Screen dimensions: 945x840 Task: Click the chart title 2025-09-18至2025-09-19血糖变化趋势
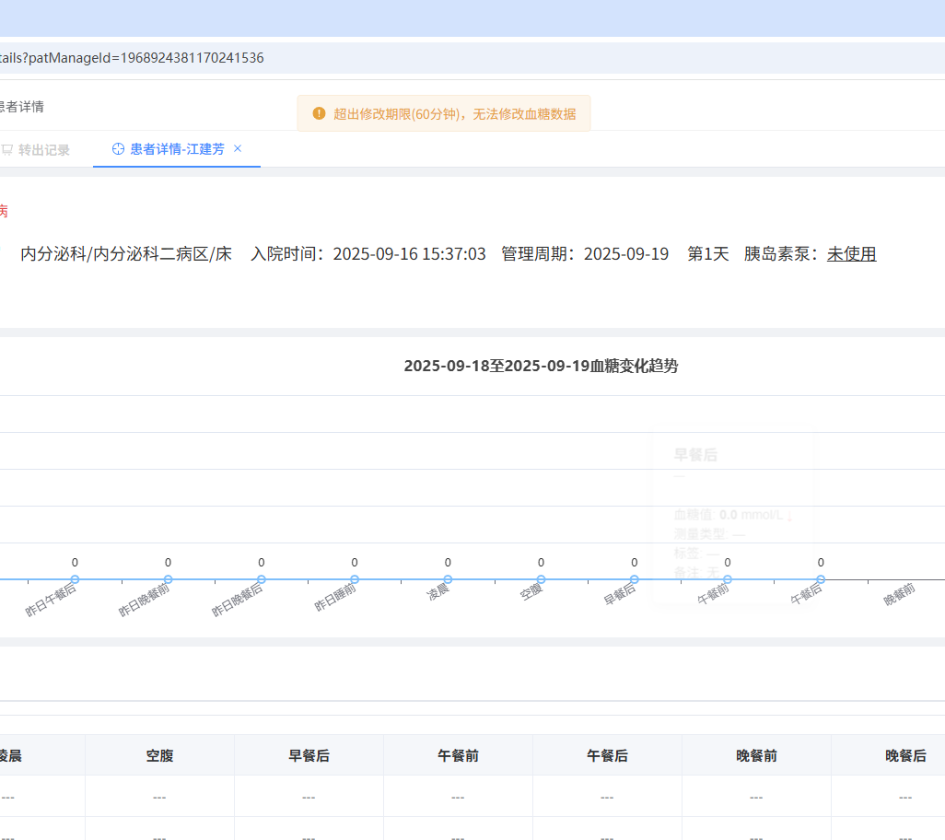click(x=542, y=366)
